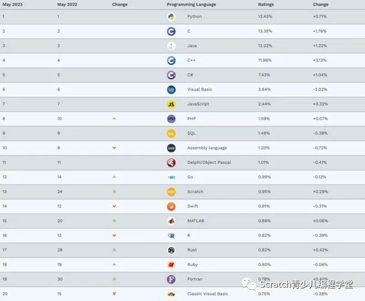365x301 pixels.
Task: Click the WeChat watermark logo
Action: 249,284
